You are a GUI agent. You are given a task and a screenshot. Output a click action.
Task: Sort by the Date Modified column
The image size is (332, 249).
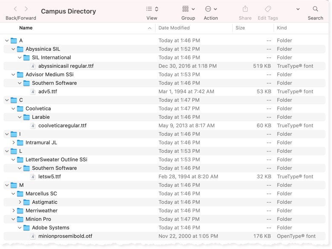point(174,28)
